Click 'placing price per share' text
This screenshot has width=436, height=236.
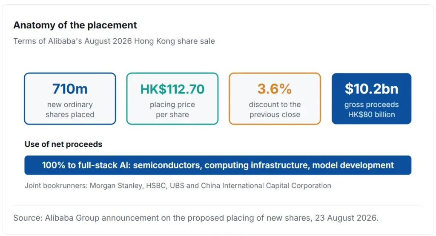tap(172, 110)
